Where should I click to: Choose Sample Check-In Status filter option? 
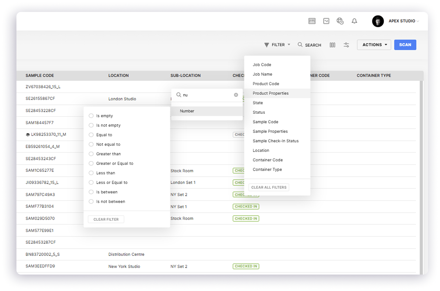[x=277, y=141]
